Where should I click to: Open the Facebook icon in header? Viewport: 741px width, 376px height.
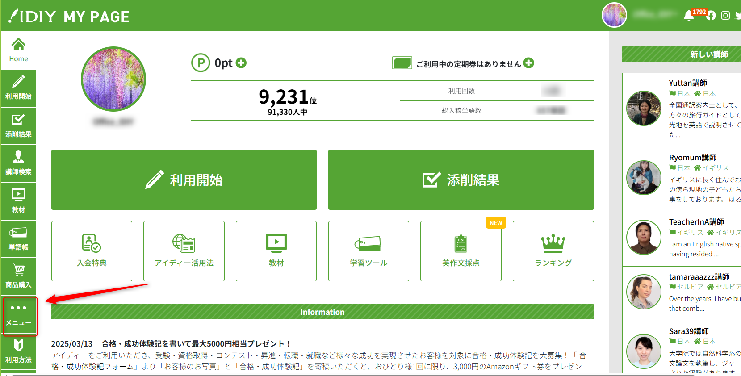point(711,16)
